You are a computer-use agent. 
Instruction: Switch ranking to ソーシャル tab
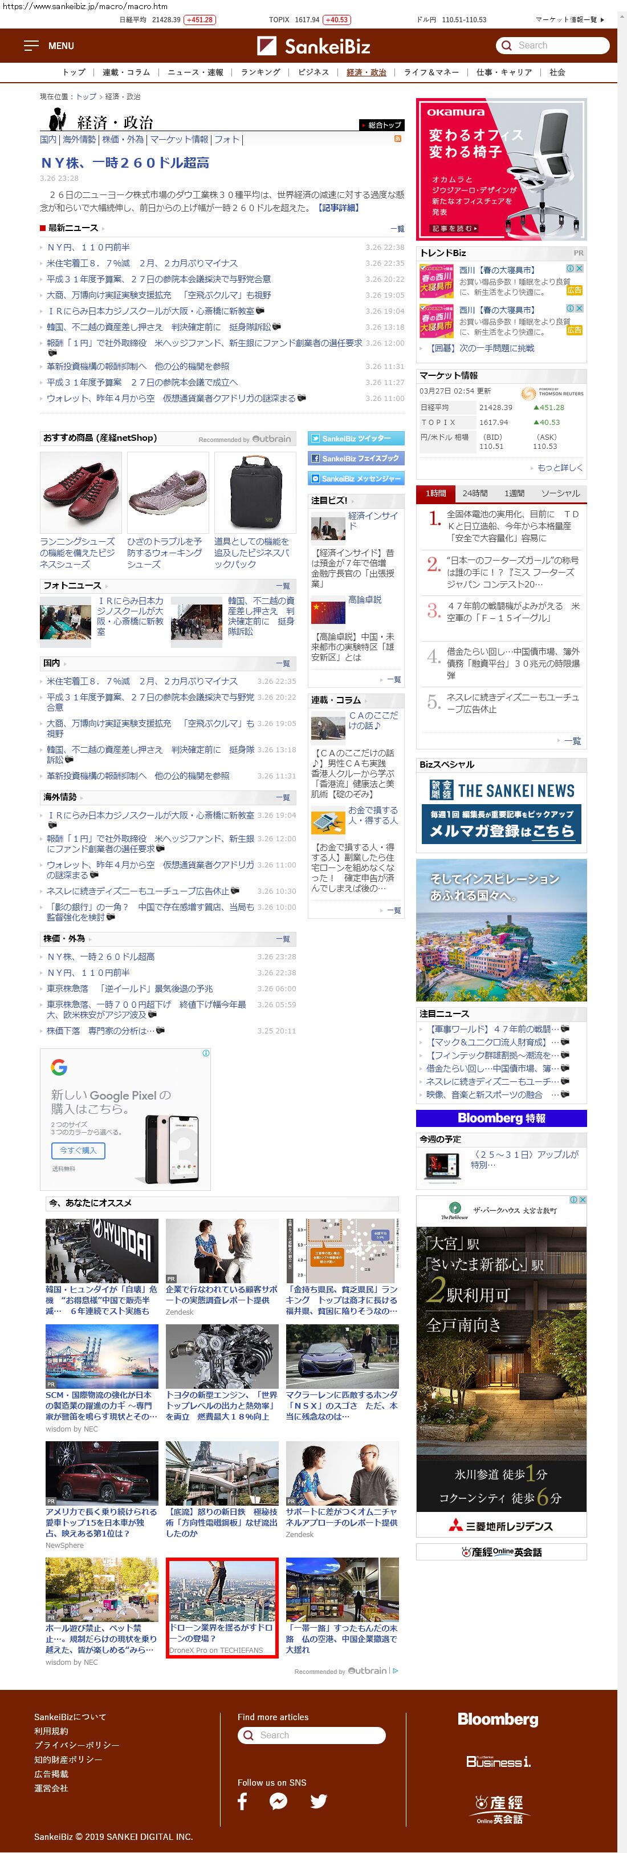coord(560,493)
